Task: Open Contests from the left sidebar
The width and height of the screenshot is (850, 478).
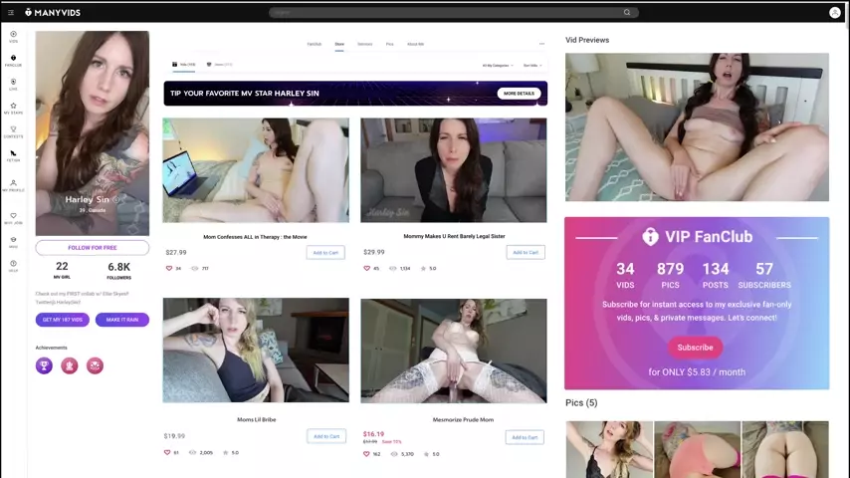Action: point(13,131)
